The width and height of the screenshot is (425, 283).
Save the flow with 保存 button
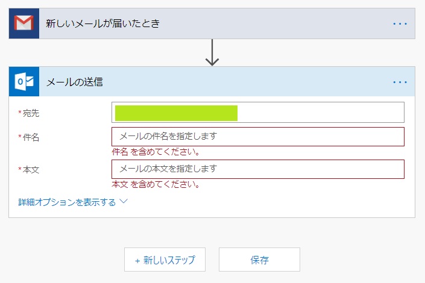tap(259, 260)
